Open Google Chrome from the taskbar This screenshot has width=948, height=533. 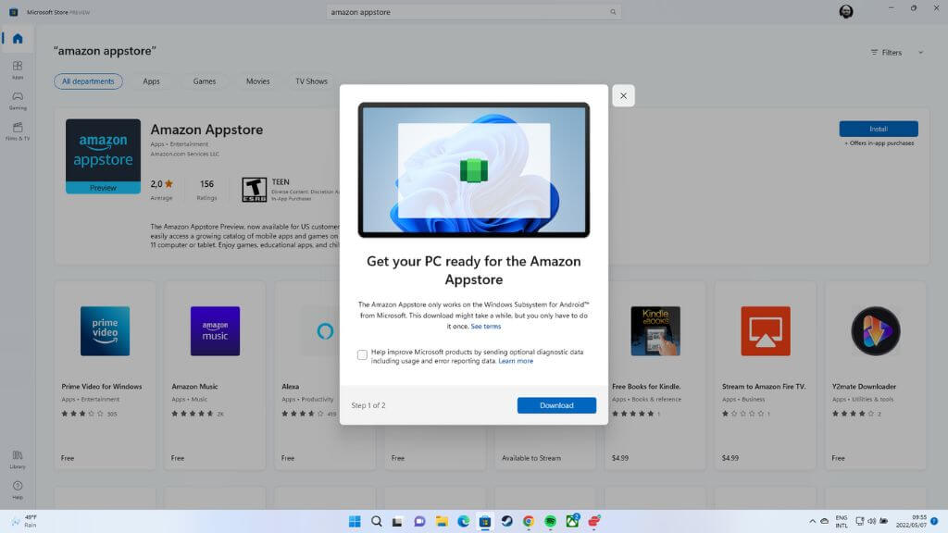coord(529,521)
